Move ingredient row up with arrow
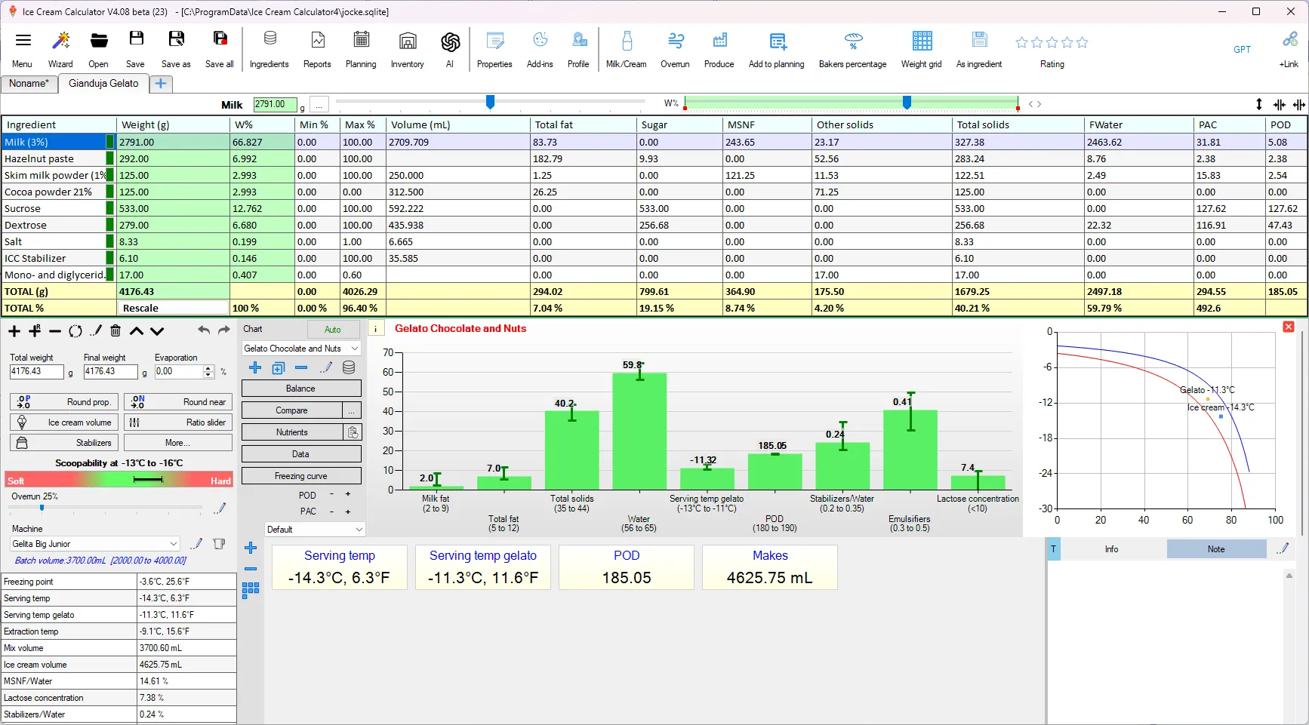This screenshot has height=725, width=1309. (x=137, y=330)
